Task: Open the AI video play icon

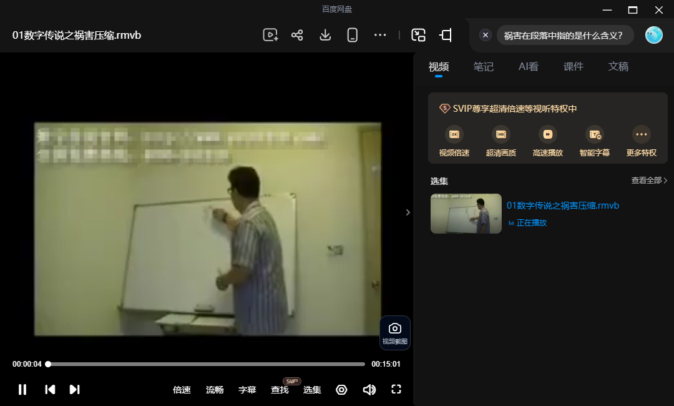Action: pos(270,35)
